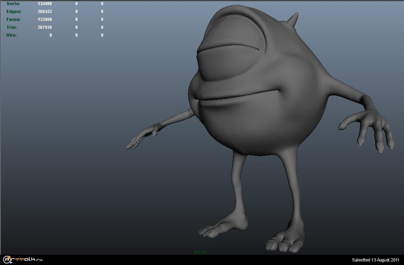Select the Verts label in the HUD
The height and width of the screenshot is (265, 404).
(x=13, y=4)
